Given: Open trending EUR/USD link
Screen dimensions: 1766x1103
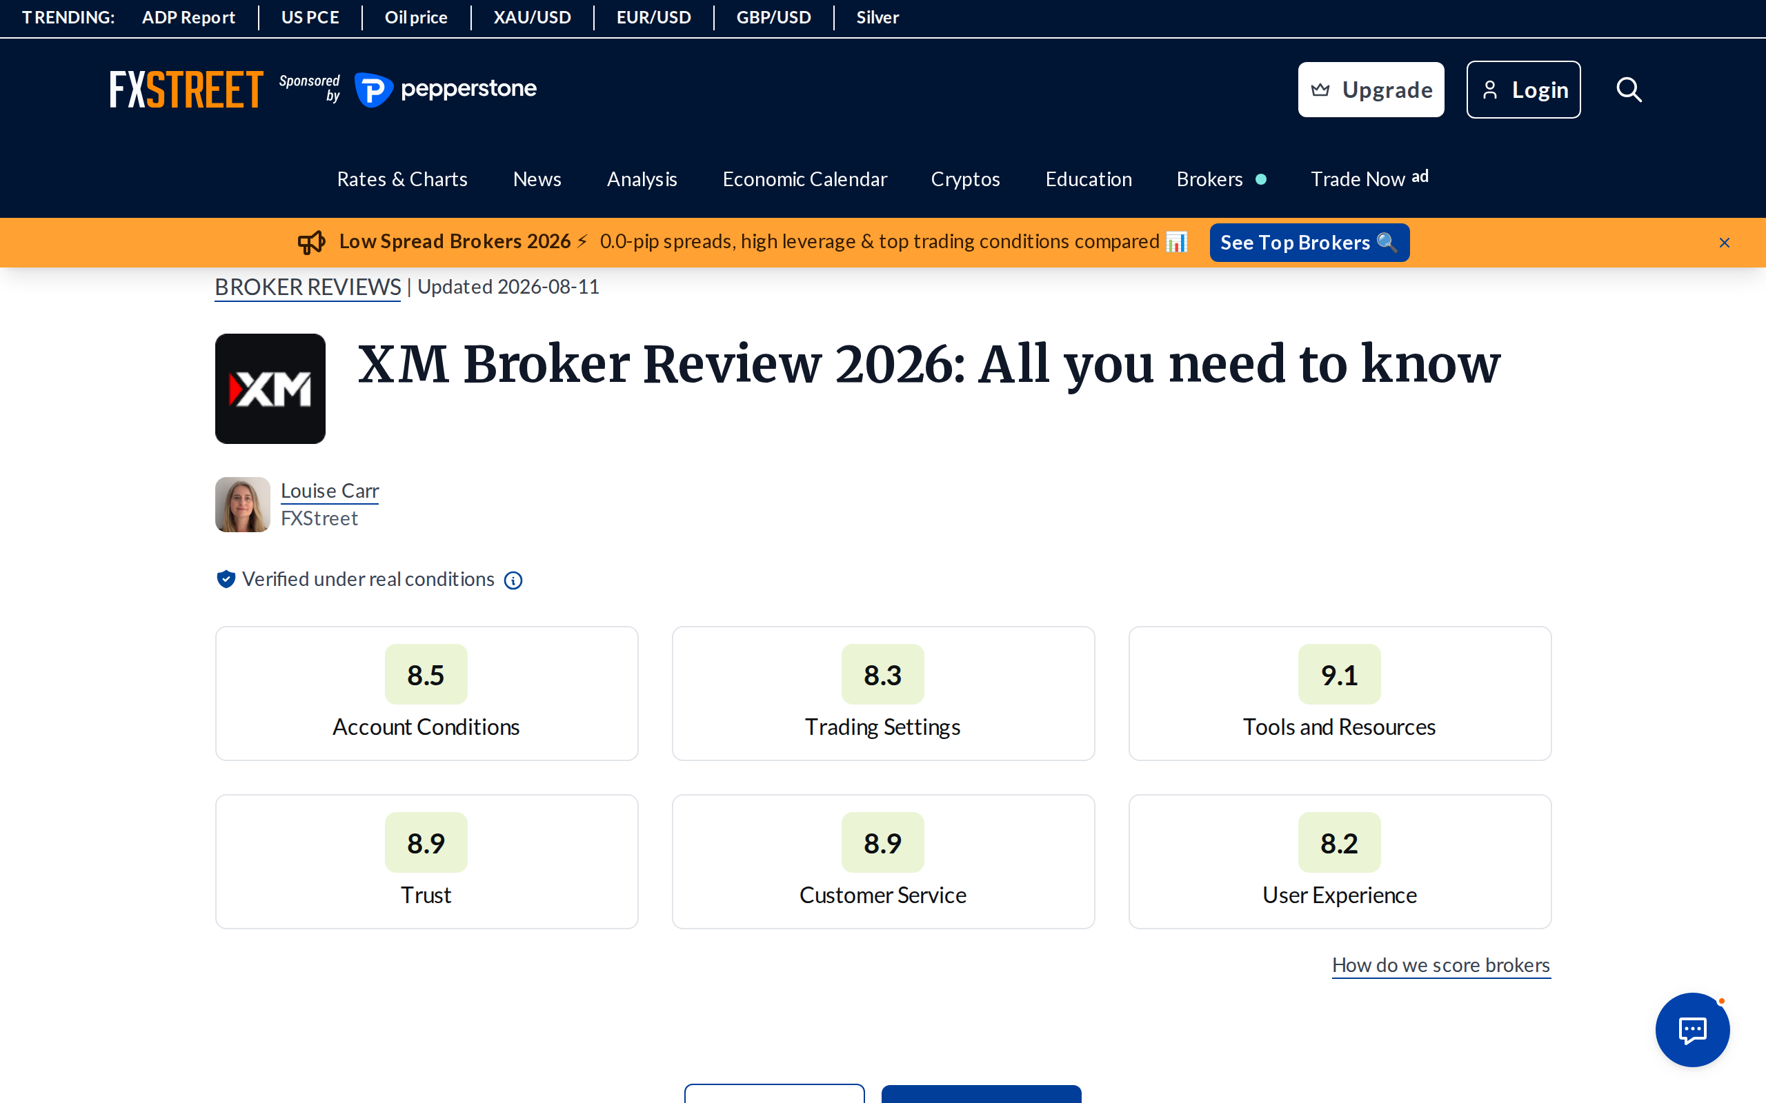Looking at the screenshot, I should (654, 17).
